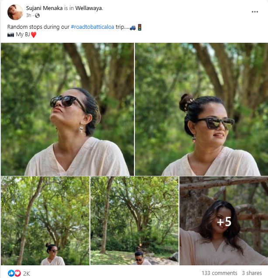The image size is (268, 278).
Task: Open the bottom-left photo under tall trees
Action: [45, 221]
